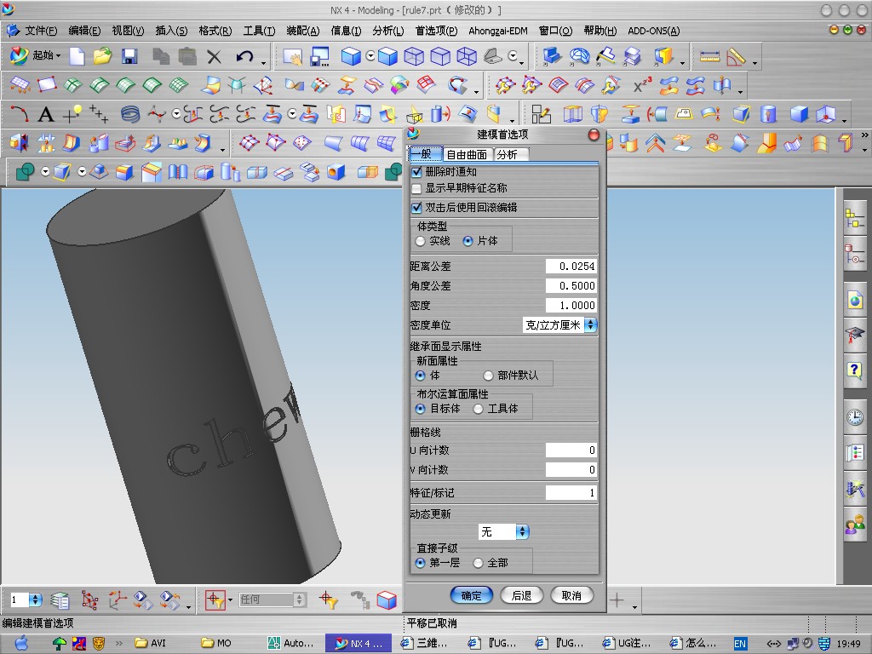Open the 动态更新 dropdown showing 无
872x654 pixels.
coord(504,531)
